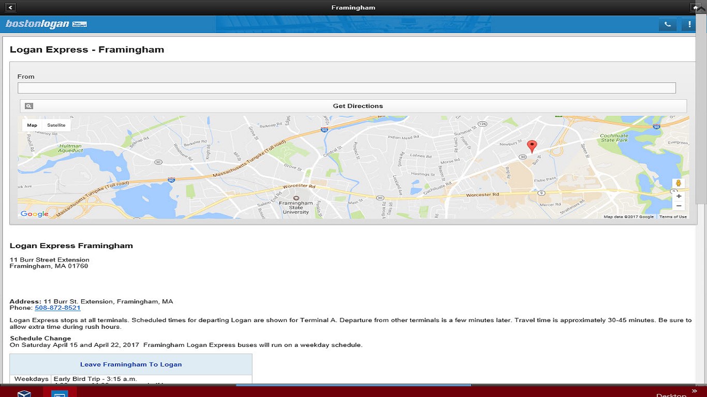Viewport: 707px width, 397px height.
Task: Click the 'From' field label
Action: 26,77
